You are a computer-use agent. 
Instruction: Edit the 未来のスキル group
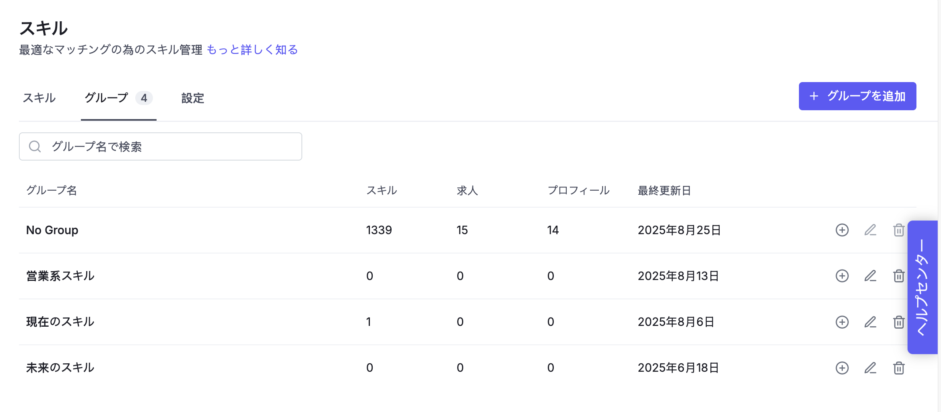tap(870, 368)
